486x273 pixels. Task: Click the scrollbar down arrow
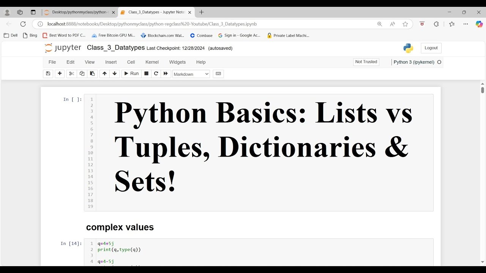click(483, 262)
